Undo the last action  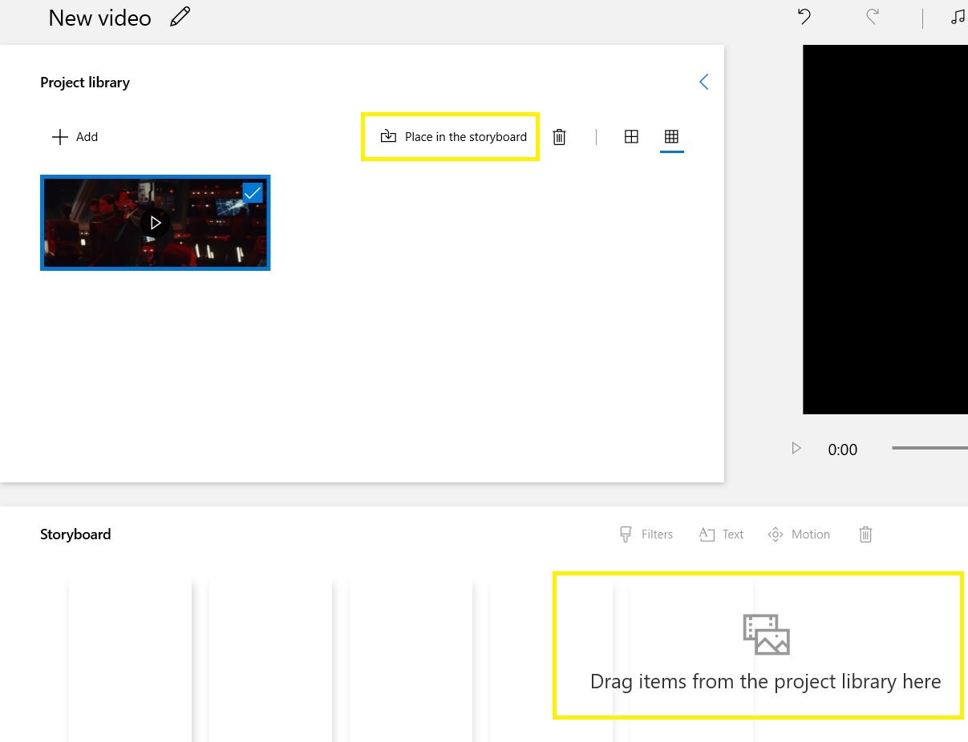(804, 17)
